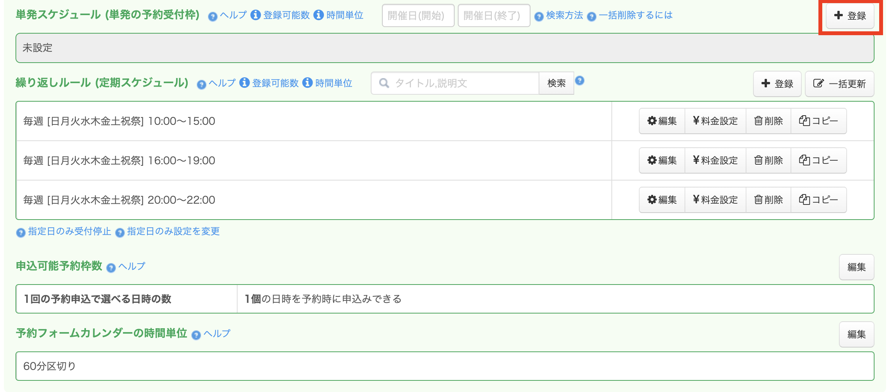Image resolution: width=890 pixels, height=392 pixels.
Task: Click the blue help icon right of the search button
Action: pos(579,80)
